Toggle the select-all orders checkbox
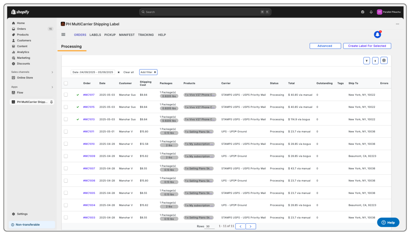The width and height of the screenshot is (411, 235). (x=66, y=83)
